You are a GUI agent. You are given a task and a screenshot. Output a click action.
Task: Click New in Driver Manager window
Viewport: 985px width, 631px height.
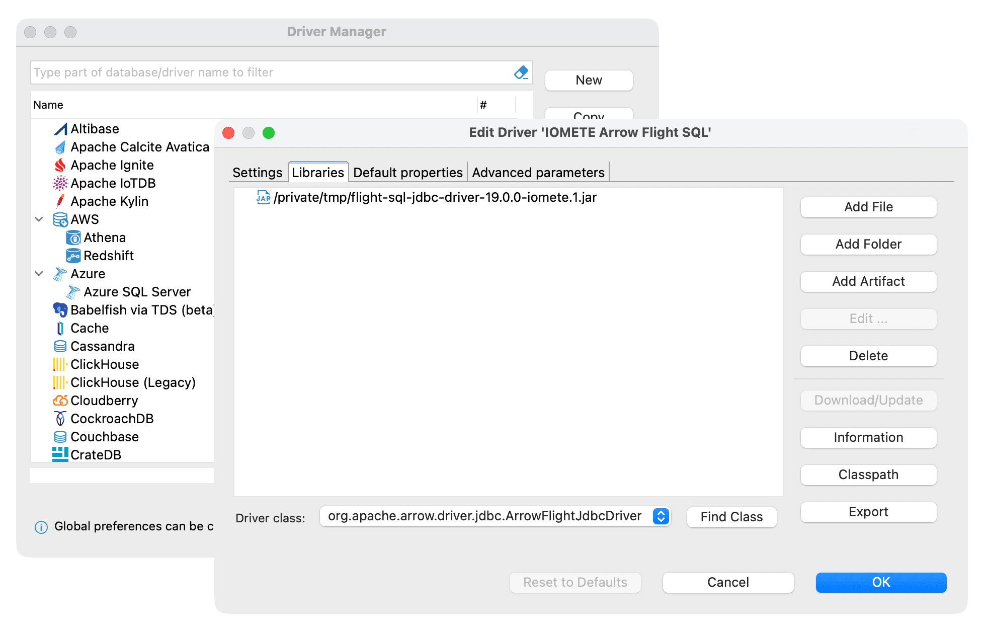[x=589, y=81]
